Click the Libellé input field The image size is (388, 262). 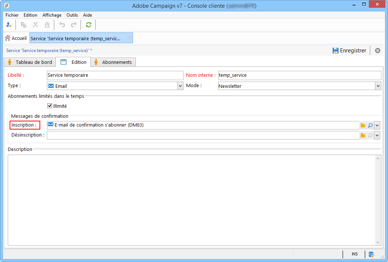coord(115,75)
